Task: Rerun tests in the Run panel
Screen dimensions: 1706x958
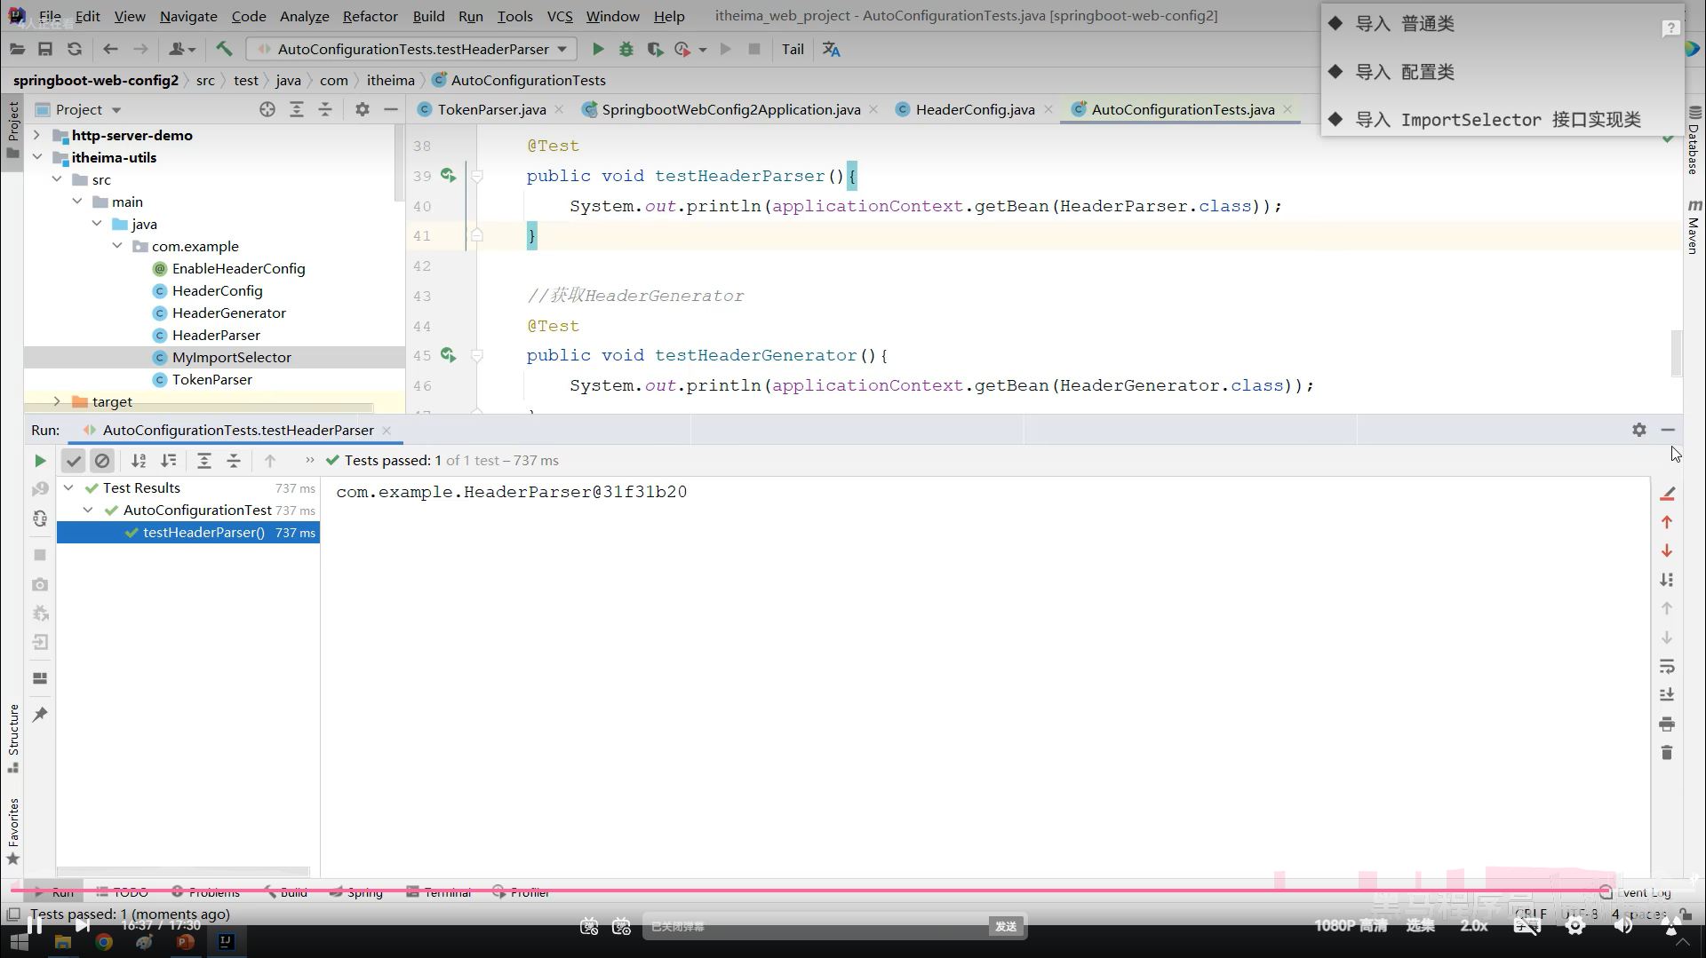Action: point(40,461)
